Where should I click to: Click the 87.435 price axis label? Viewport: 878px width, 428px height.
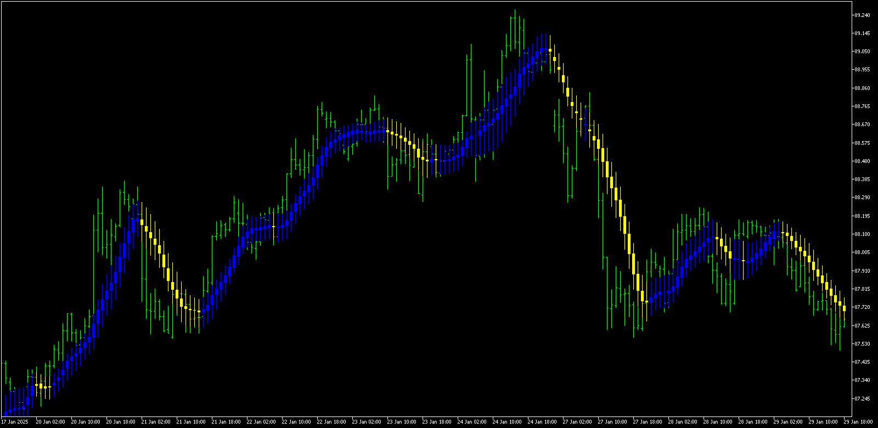tap(862, 362)
